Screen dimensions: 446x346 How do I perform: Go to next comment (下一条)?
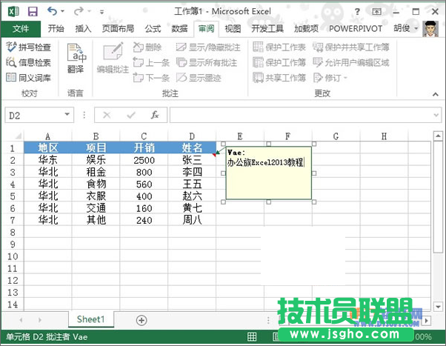coord(151,77)
